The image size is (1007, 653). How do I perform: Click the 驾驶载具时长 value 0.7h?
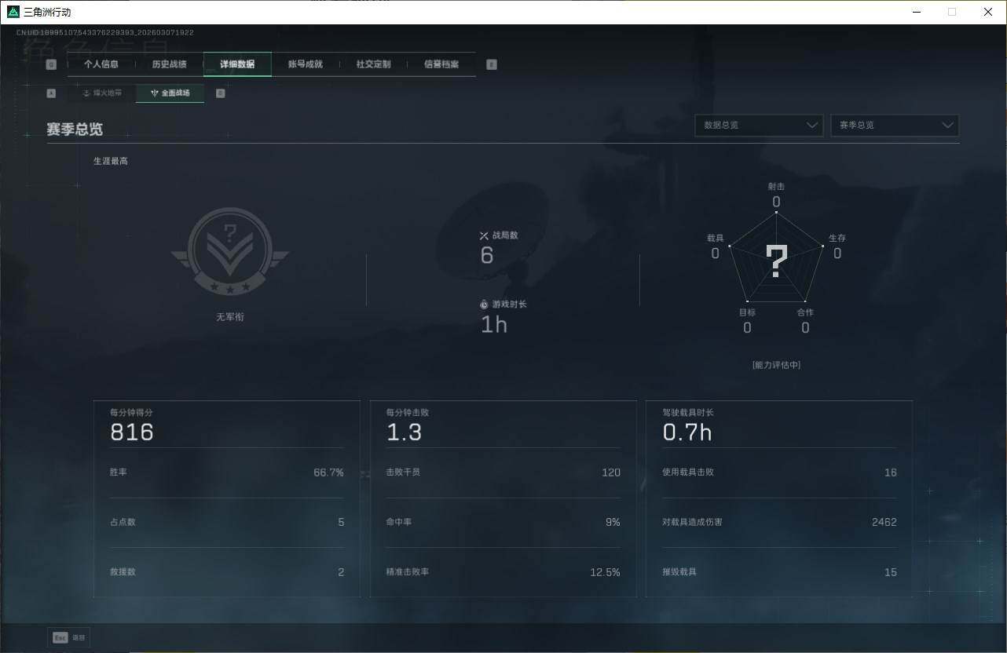point(687,432)
